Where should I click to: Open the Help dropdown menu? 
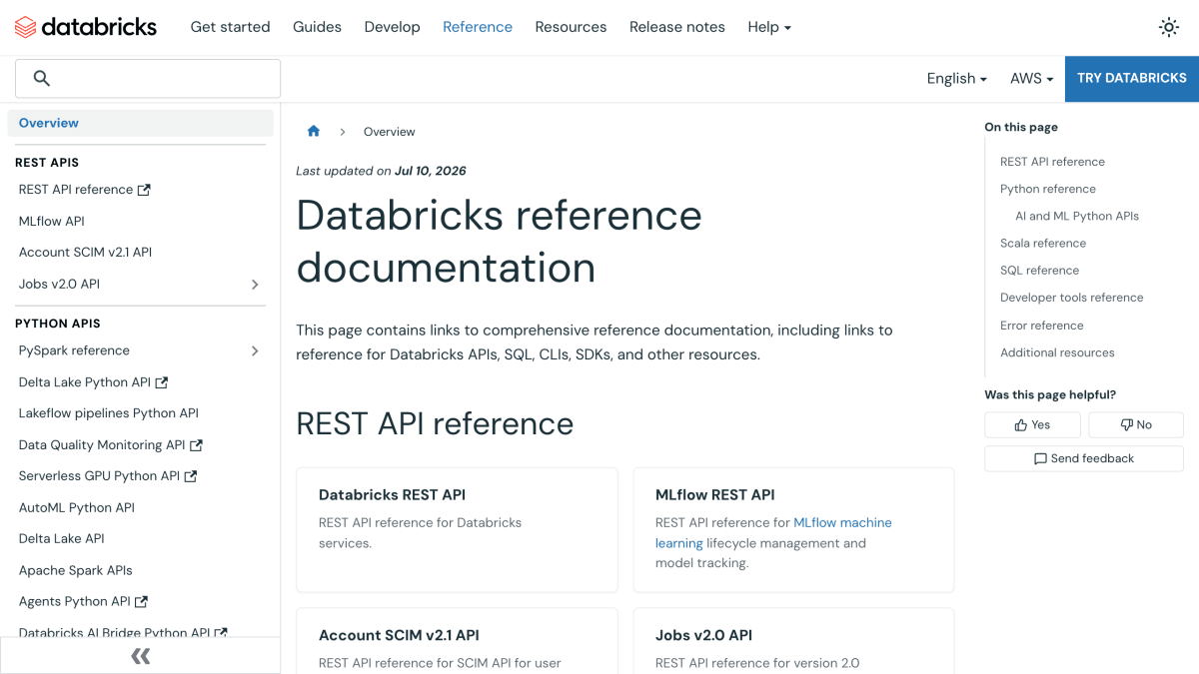(769, 27)
